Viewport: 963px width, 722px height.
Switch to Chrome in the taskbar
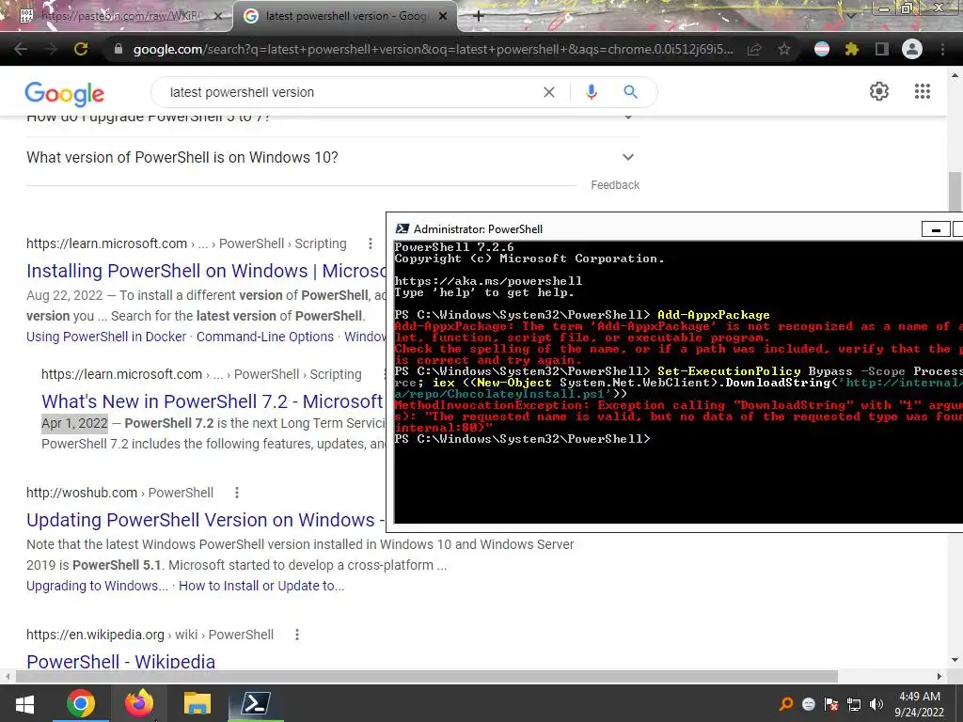(x=81, y=704)
